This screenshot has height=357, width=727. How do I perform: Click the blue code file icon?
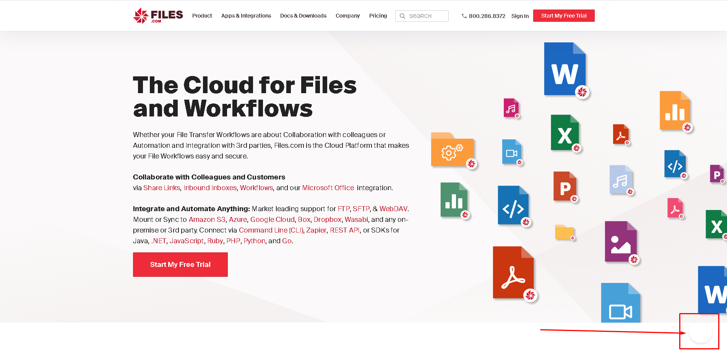(x=513, y=205)
